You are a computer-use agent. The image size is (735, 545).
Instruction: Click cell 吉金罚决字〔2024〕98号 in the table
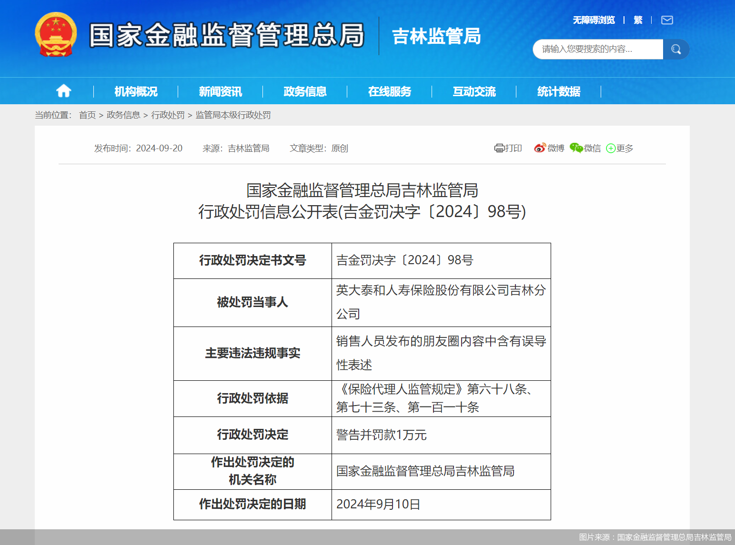(441, 260)
